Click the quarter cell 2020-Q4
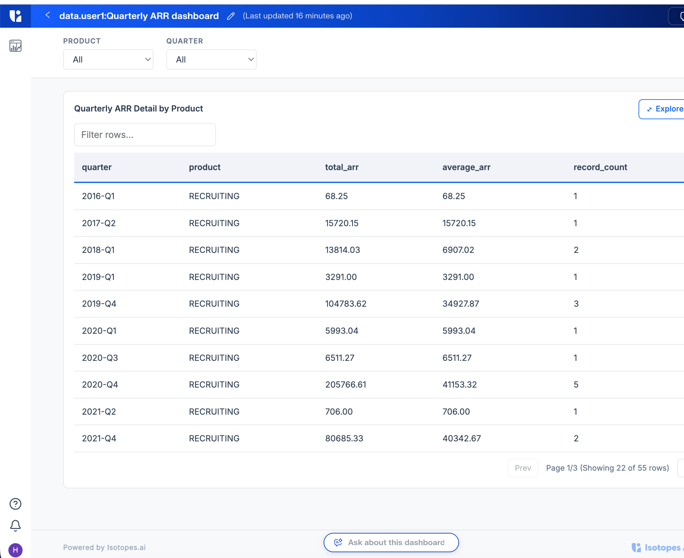This screenshot has height=558, width=684. click(100, 385)
